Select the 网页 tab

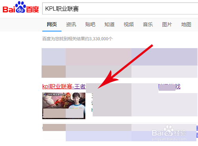[x=52, y=24]
